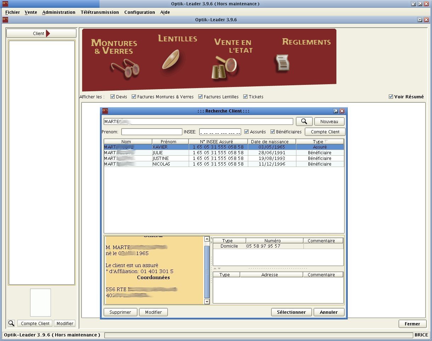Click the empty photo thumbnail in left panel
The width and height of the screenshot is (432, 341).
click(40, 302)
